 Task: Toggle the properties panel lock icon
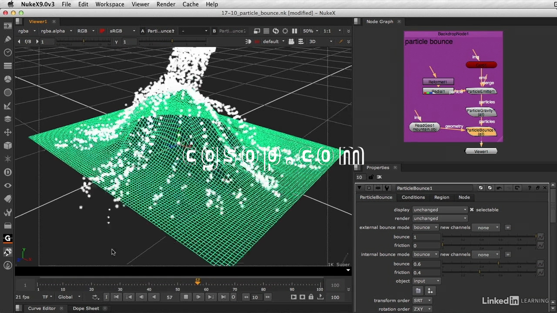point(371,177)
